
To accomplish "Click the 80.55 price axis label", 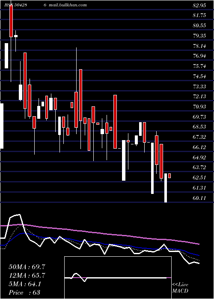I will [199, 25].
